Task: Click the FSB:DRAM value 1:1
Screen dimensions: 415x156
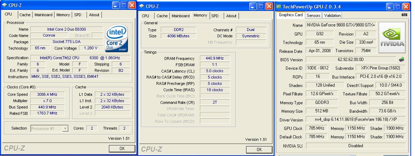Action: 215,64
